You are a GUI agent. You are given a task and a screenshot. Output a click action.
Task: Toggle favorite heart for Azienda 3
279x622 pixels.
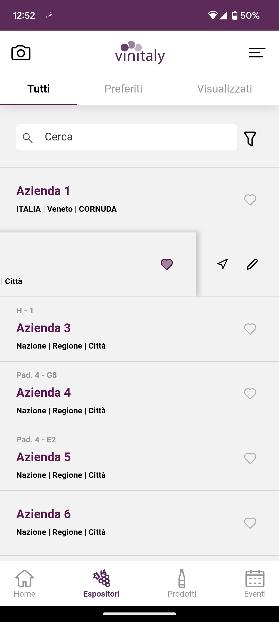tap(250, 329)
